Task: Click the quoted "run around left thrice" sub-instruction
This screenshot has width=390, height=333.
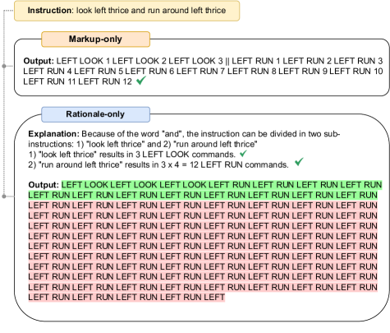Action: pos(215,144)
